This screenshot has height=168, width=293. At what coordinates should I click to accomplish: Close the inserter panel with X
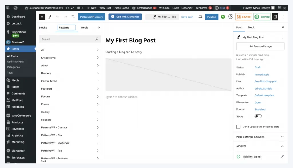[x=99, y=27]
